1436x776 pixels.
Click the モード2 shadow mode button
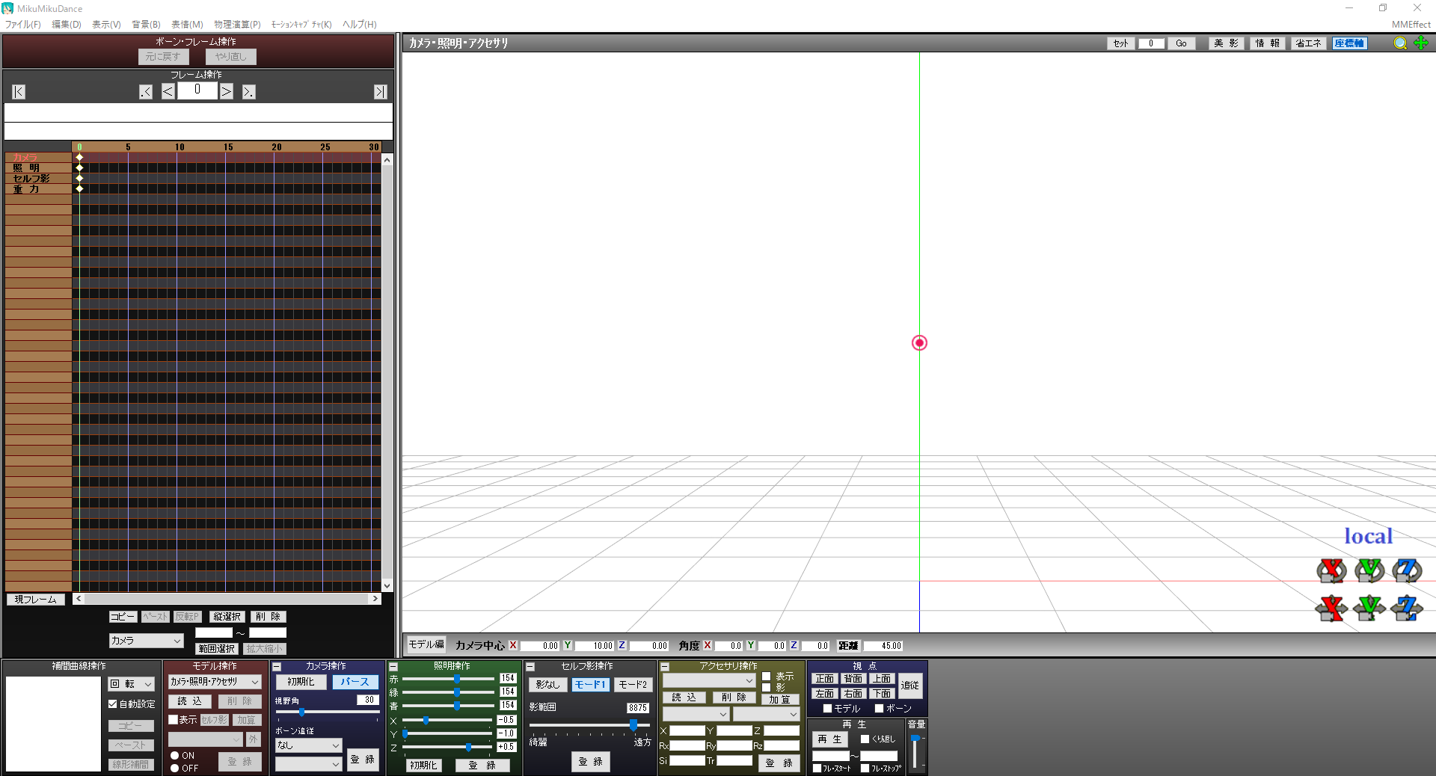[x=633, y=685]
